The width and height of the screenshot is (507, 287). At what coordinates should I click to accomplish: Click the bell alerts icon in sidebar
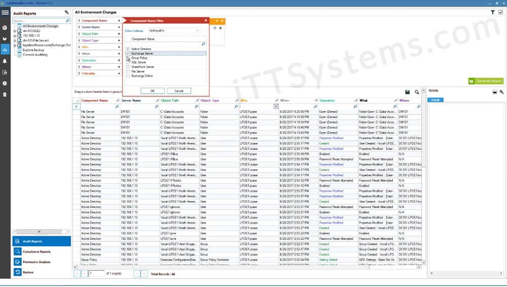[x=5, y=61]
